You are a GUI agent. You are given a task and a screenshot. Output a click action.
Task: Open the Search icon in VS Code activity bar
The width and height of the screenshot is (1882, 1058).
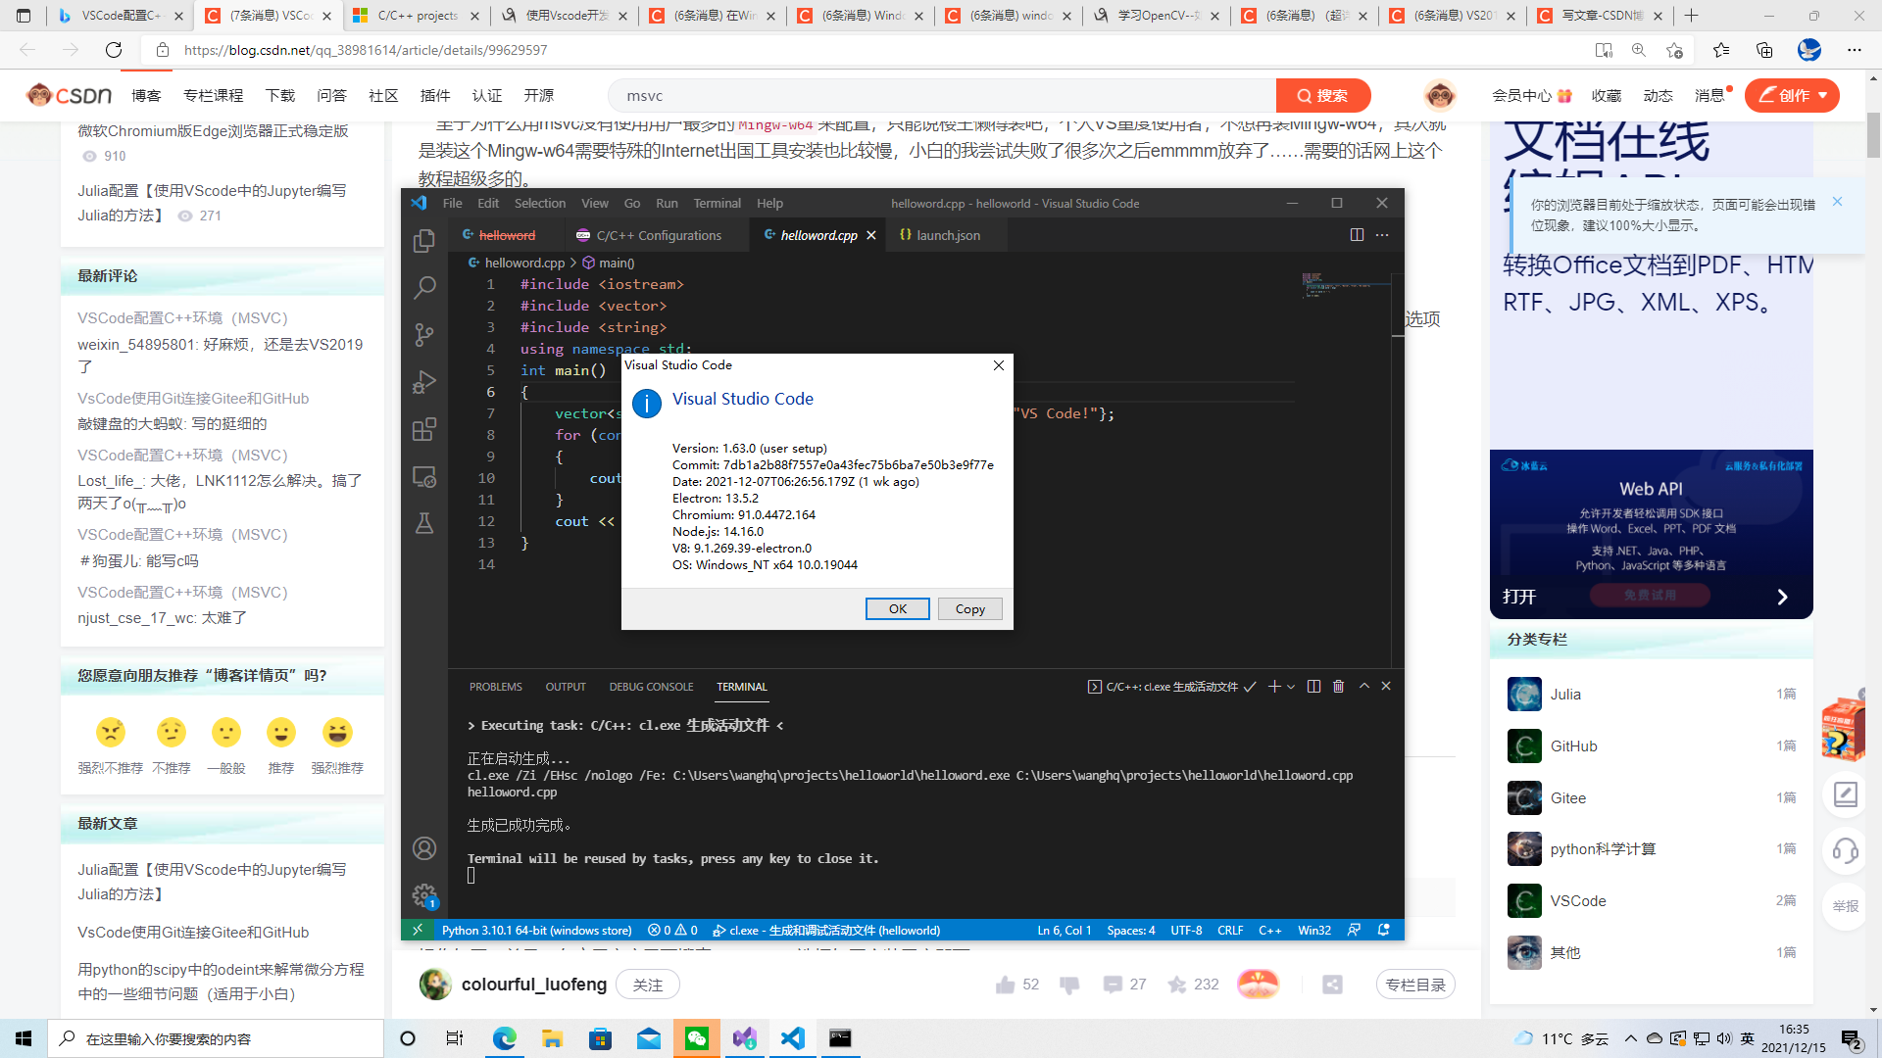(424, 288)
